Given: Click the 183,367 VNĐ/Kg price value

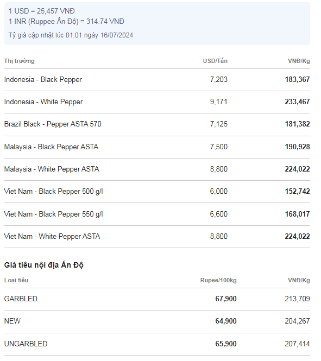Looking at the screenshot, I should tap(297, 80).
